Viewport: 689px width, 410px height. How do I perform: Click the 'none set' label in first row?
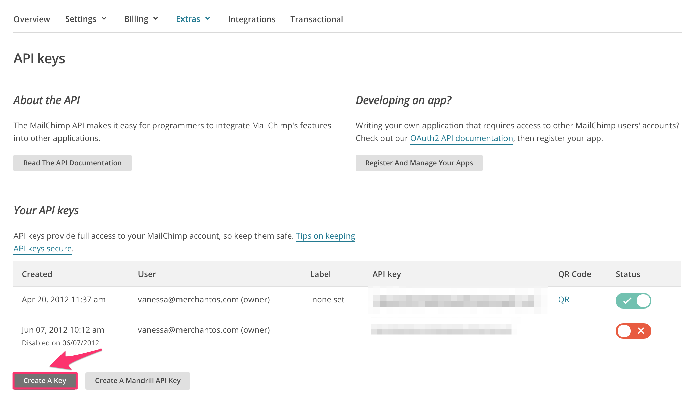[x=328, y=300]
